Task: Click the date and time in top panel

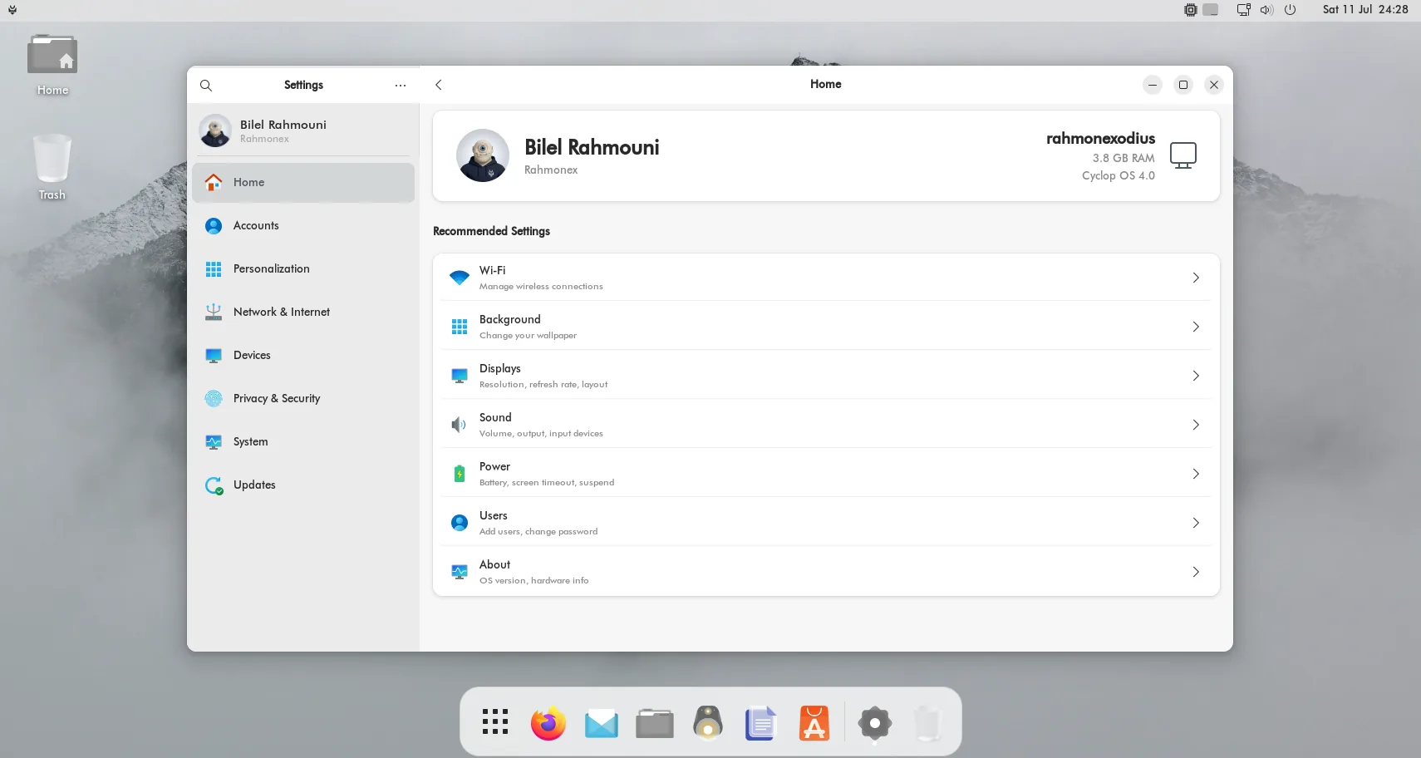Action: (1365, 10)
